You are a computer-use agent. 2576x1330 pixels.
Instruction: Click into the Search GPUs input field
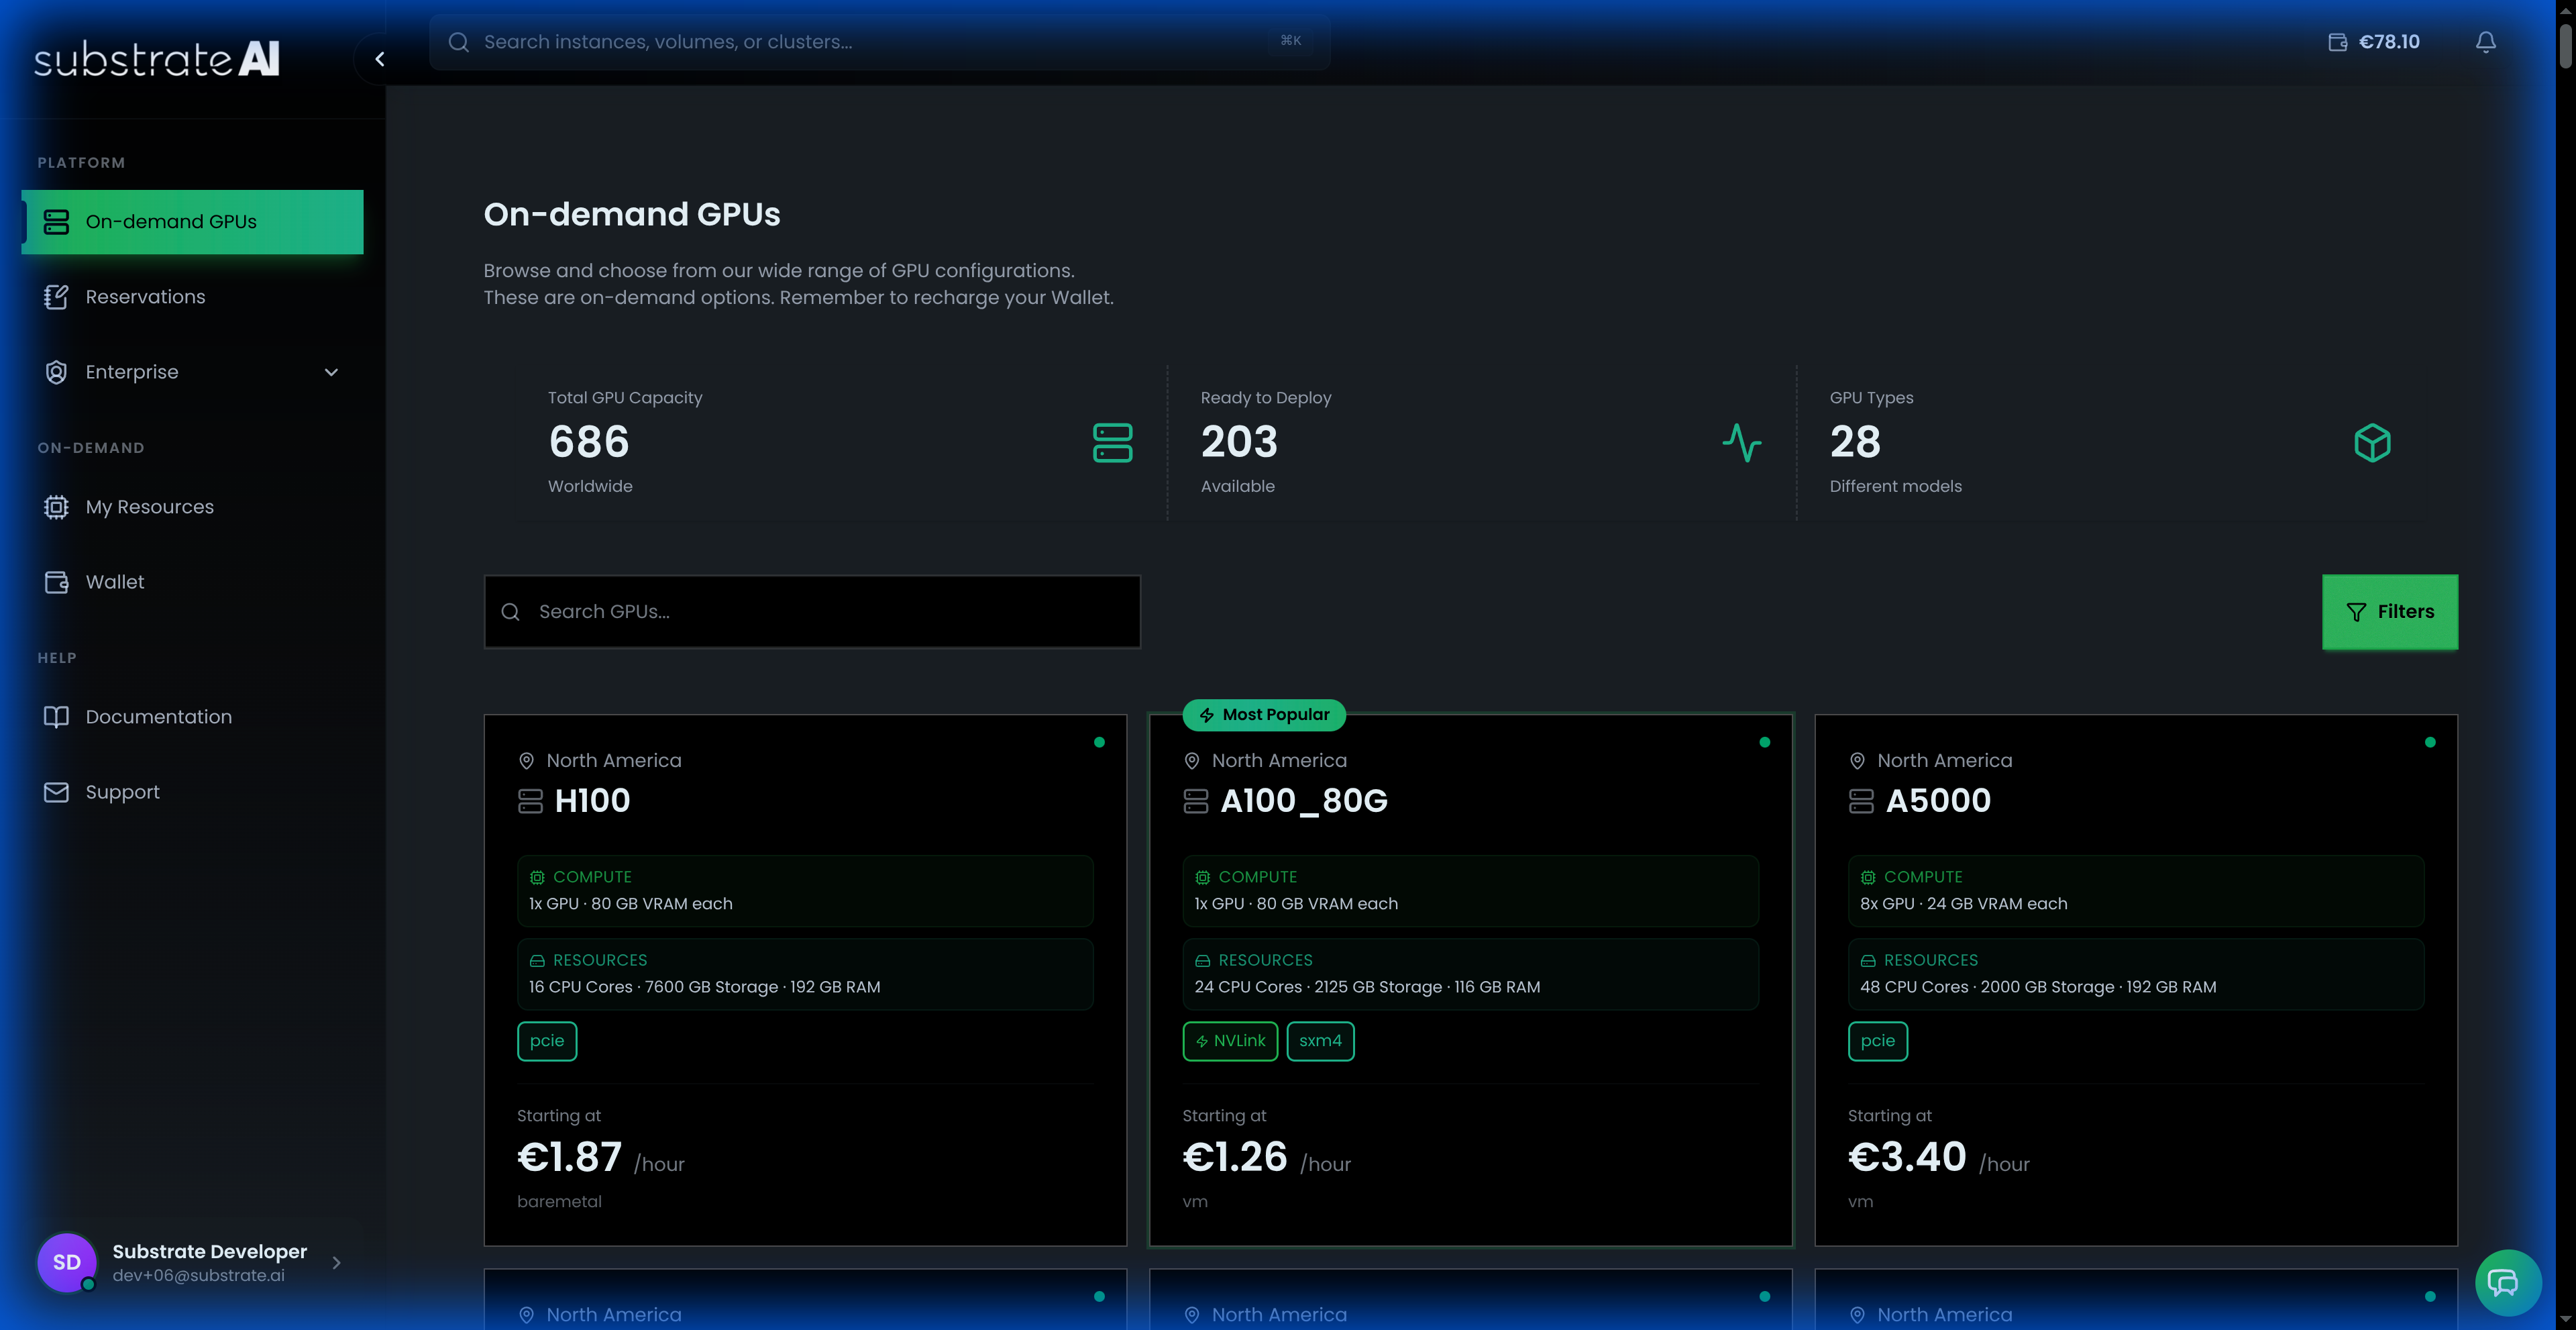[x=811, y=611]
